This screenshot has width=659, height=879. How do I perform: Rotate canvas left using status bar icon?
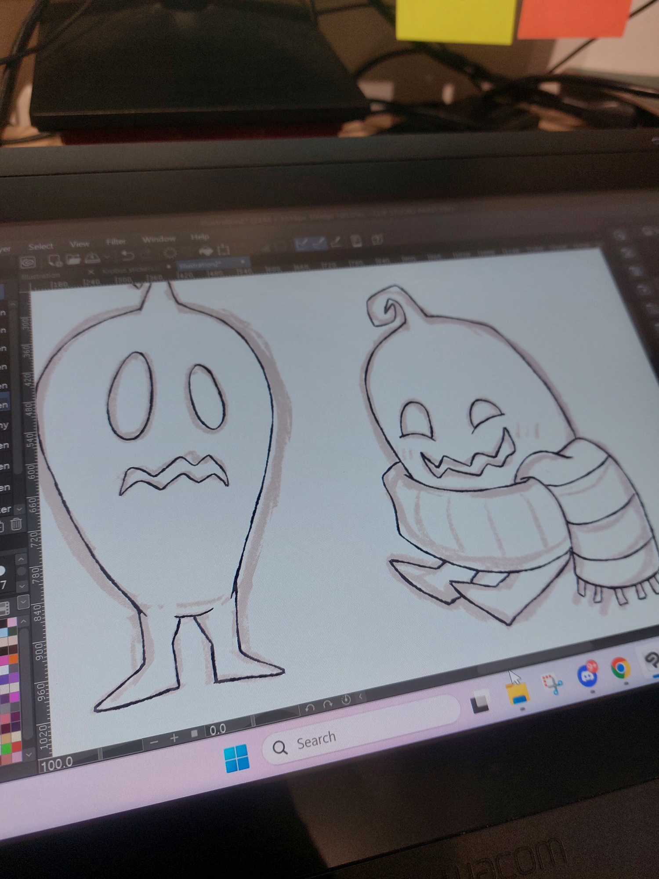point(310,708)
